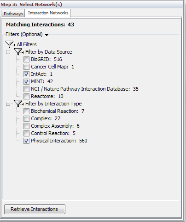
Task: Switch to the Pathways tab
Action: (13, 14)
